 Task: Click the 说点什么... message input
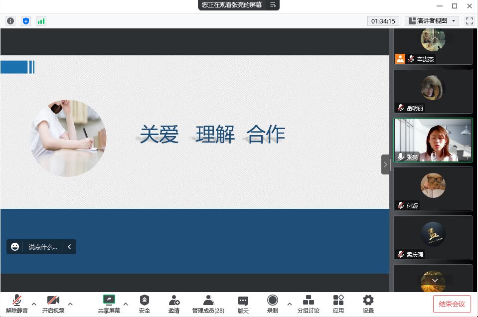tap(43, 247)
